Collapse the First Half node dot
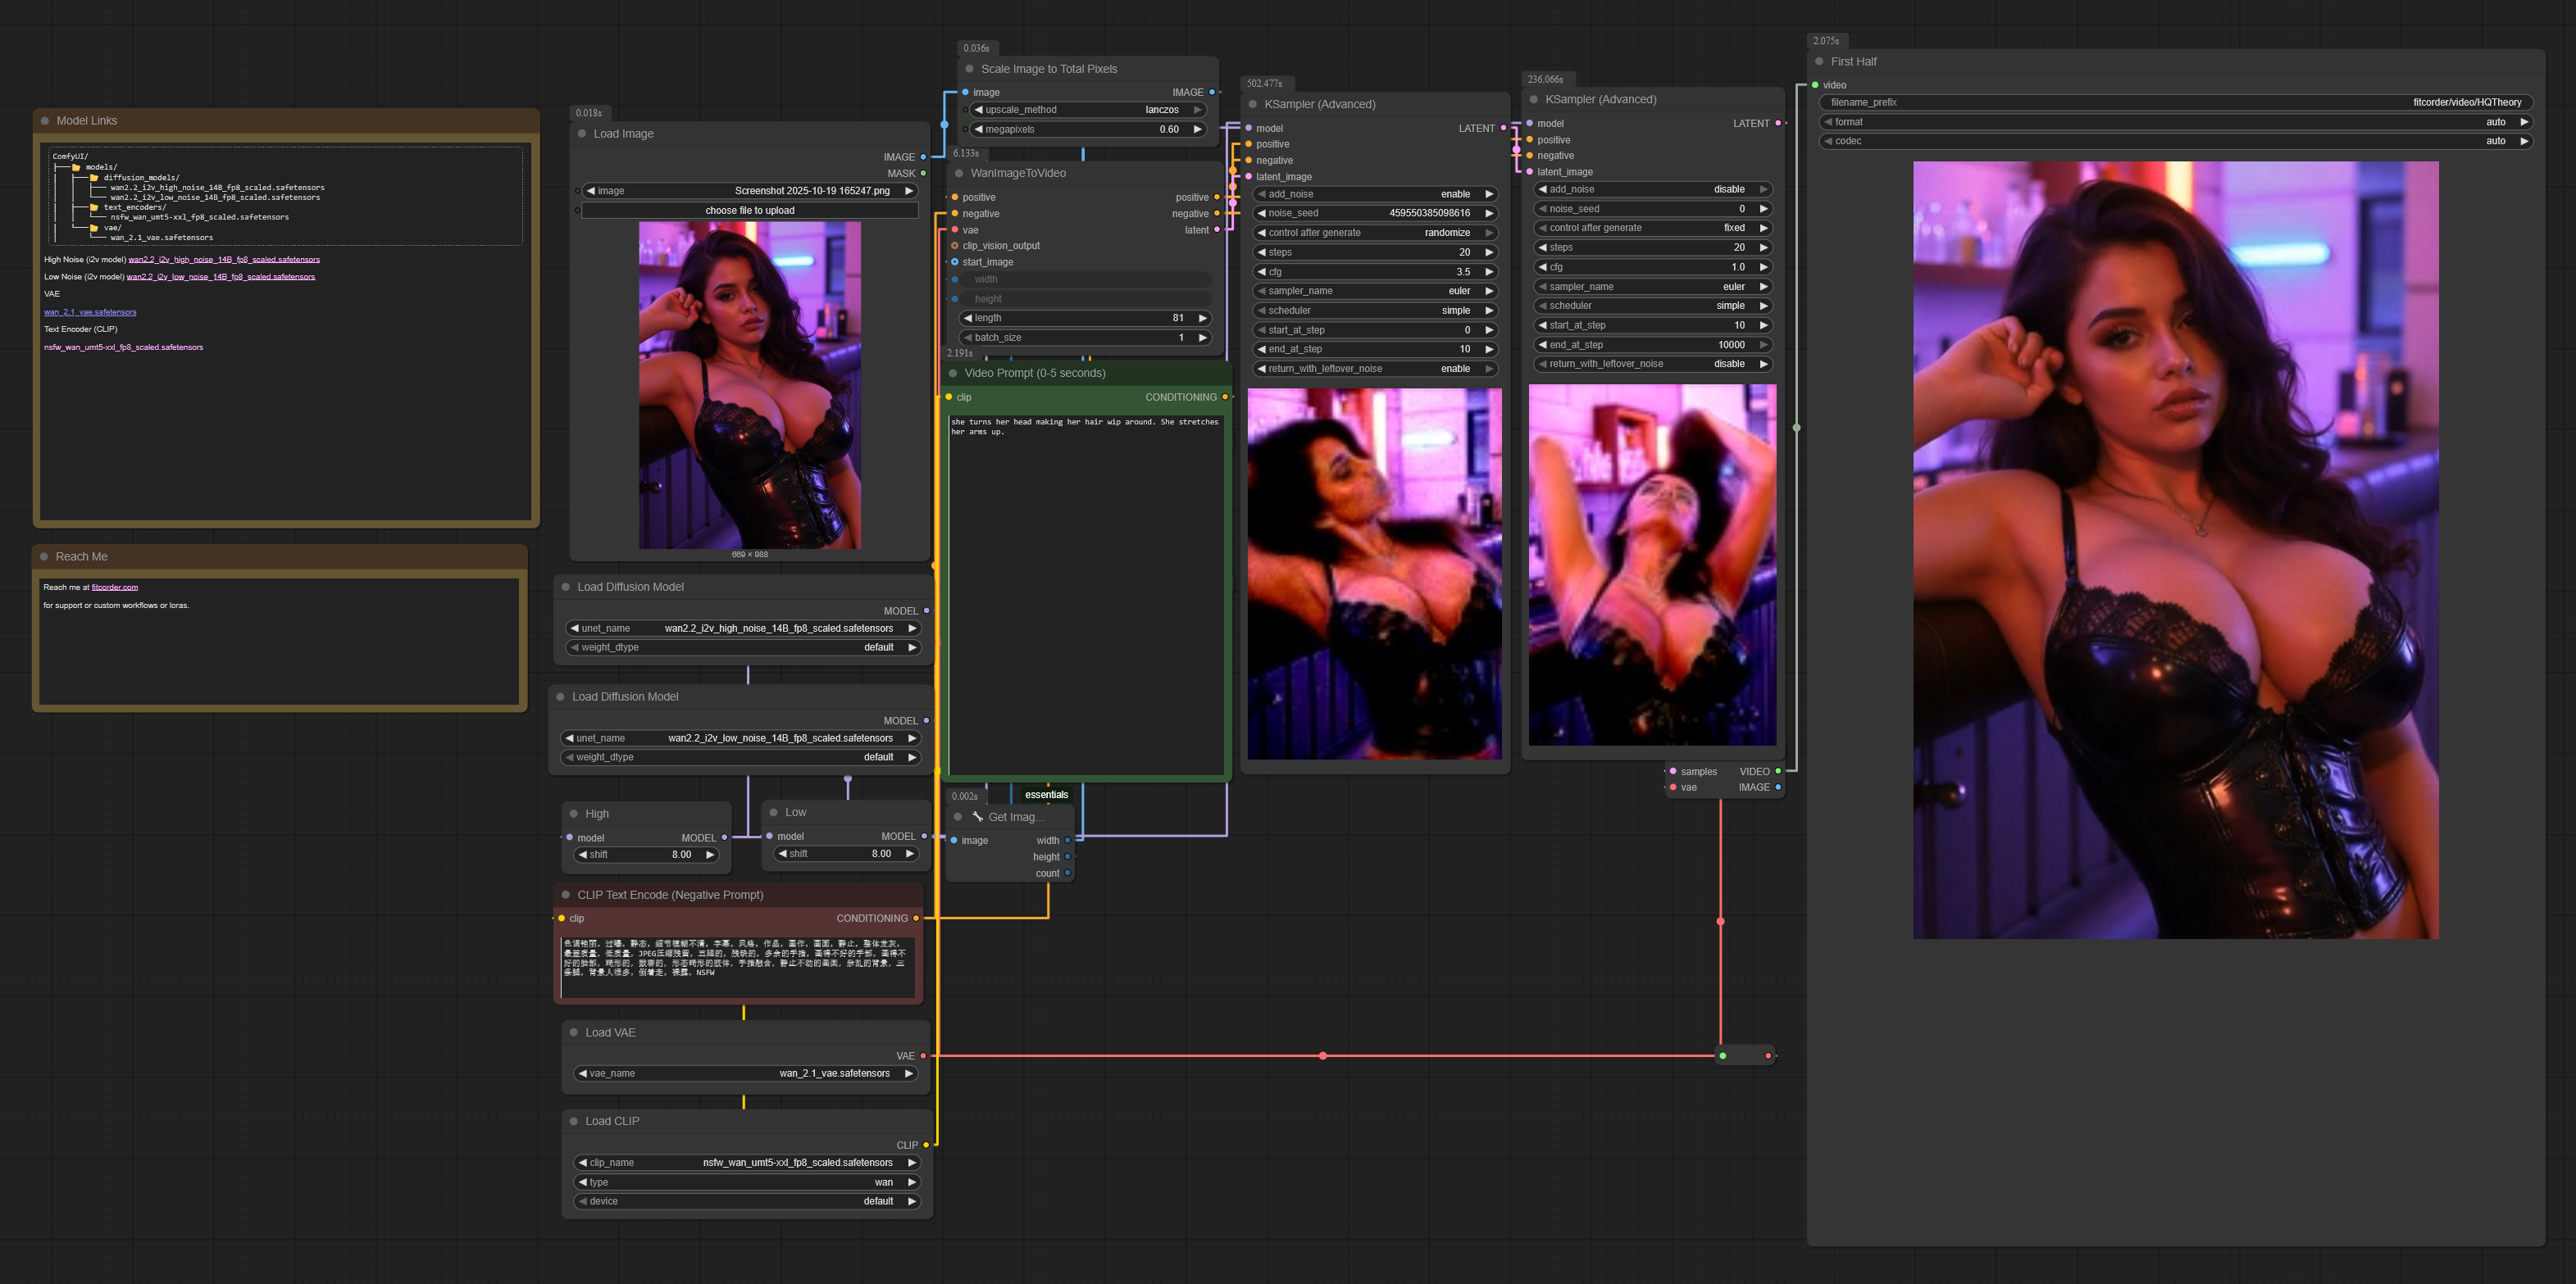The image size is (2576, 1284). click(x=1819, y=62)
